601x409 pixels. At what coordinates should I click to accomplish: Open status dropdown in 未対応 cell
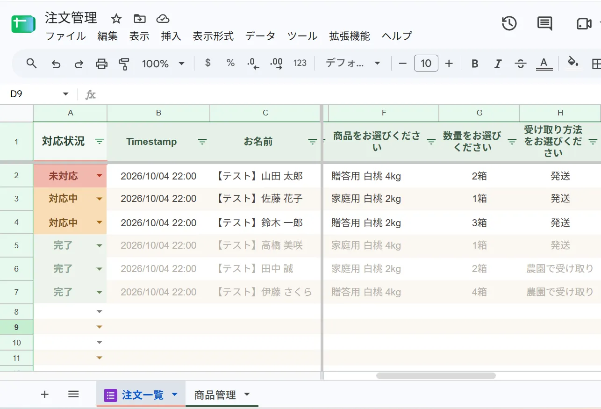99,176
